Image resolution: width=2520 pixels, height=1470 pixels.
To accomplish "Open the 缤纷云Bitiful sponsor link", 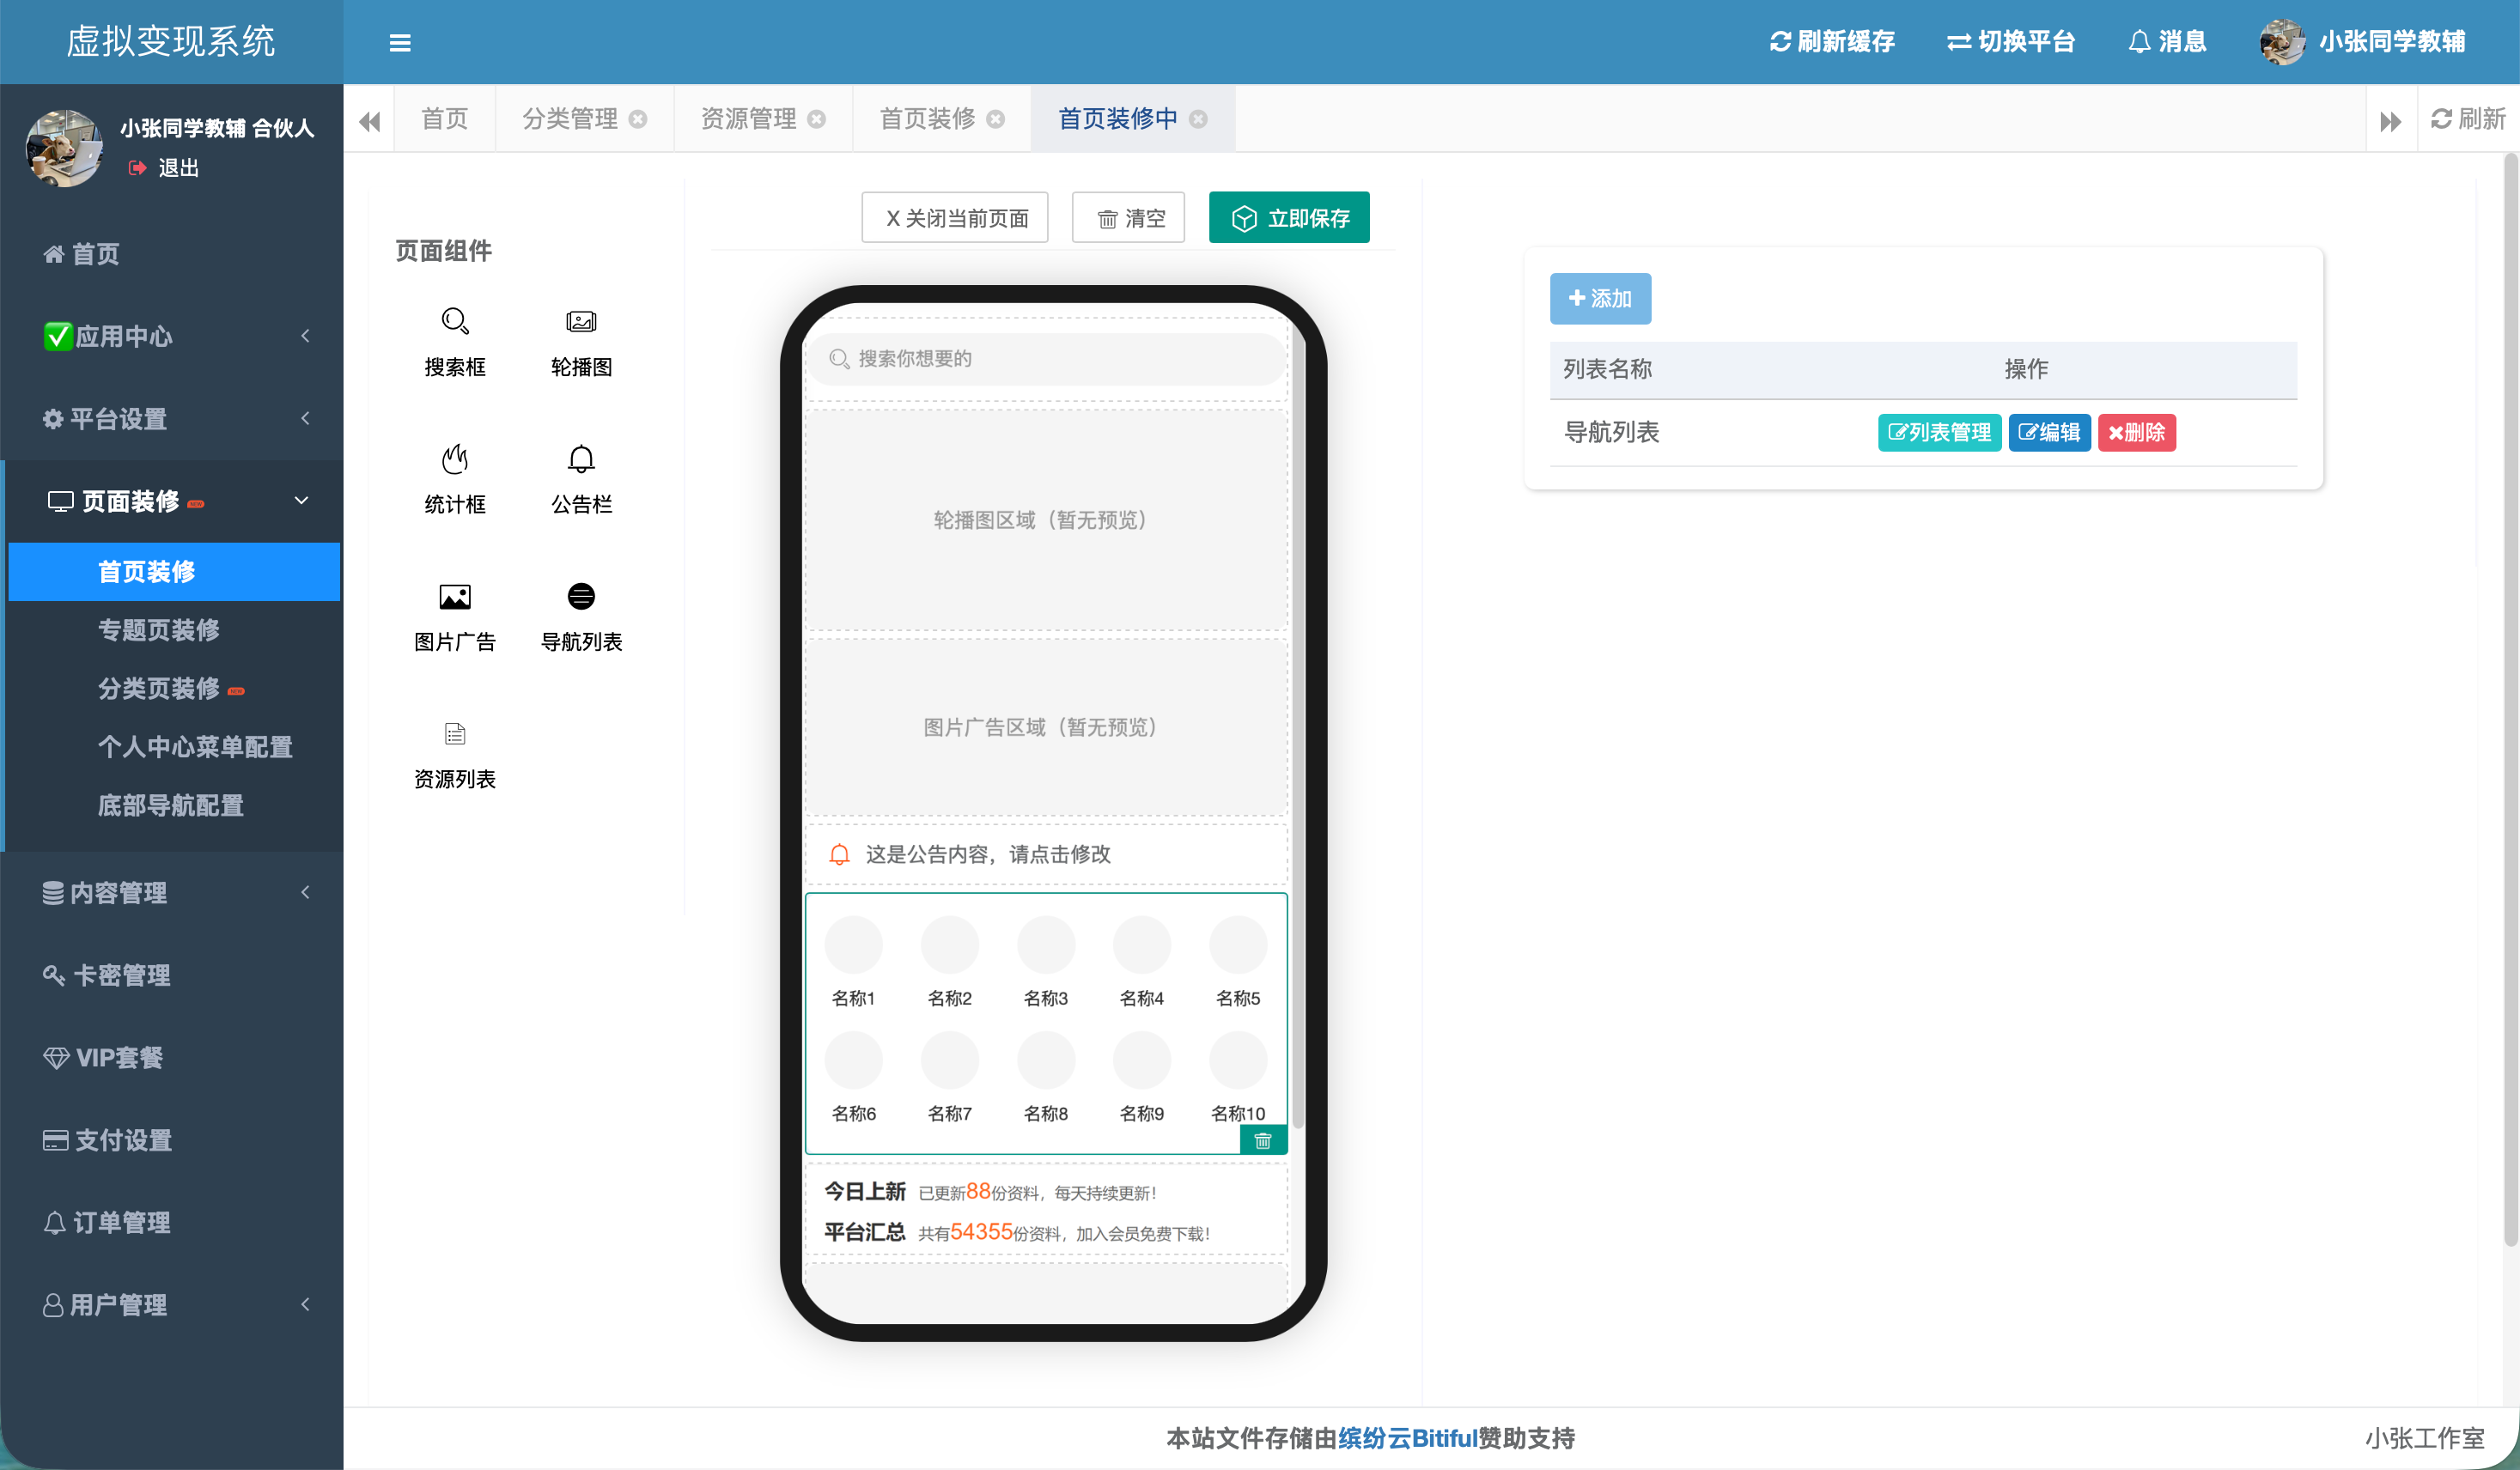I will click(x=1407, y=1438).
